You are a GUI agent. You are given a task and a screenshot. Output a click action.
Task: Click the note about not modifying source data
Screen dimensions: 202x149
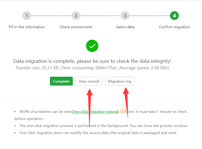(x=98, y=133)
